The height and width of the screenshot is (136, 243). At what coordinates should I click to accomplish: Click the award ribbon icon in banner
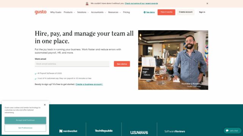tap(87, 3)
